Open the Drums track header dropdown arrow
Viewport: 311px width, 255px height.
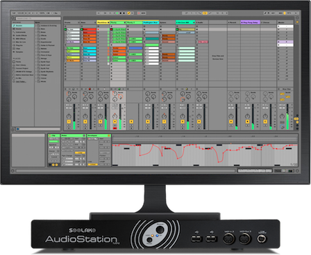pyautogui.click(x=78, y=22)
